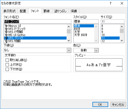Image resolution: width=128 pixels, height=109 pixels.
Task: Click TrueType icon beside MS Pゴシック
Action: tap(6, 29)
